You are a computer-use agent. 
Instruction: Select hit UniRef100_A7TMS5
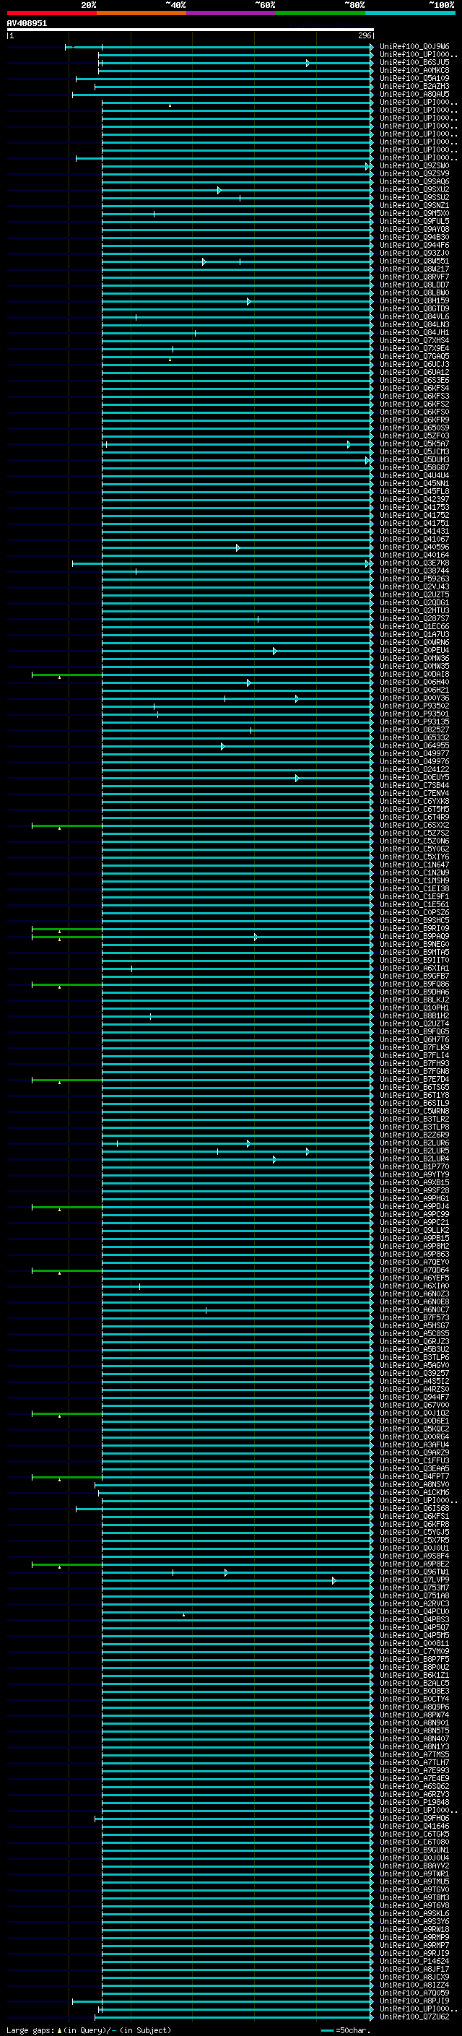(x=414, y=1754)
